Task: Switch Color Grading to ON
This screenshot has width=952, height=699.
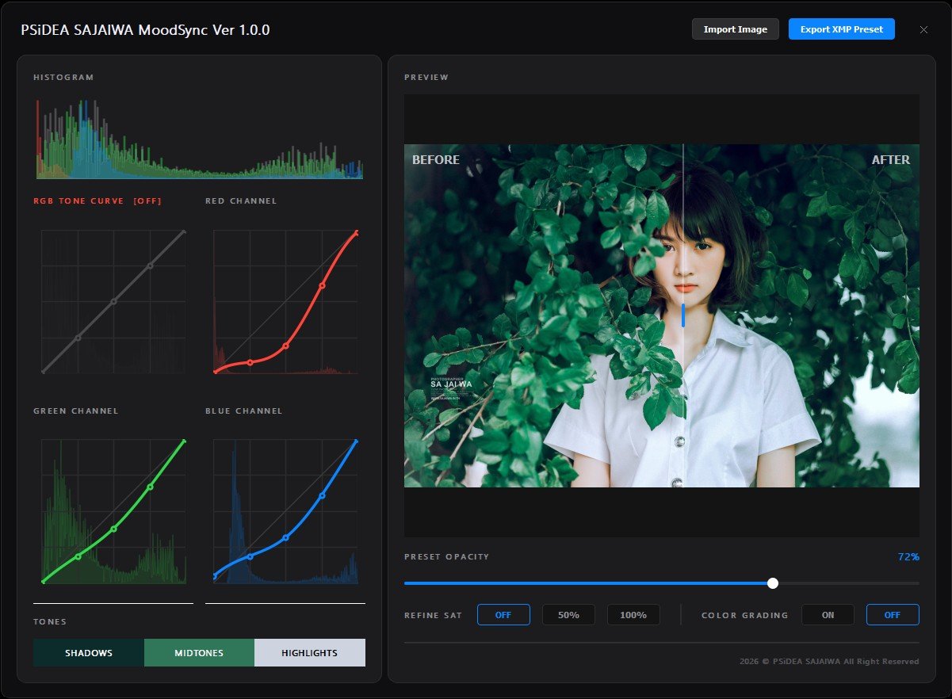Action: 828,614
